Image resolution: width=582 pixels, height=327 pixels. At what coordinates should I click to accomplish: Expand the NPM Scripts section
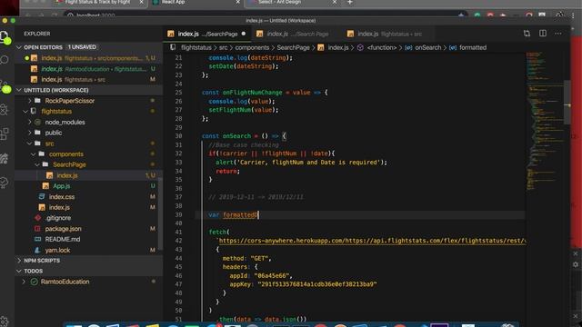click(x=19, y=261)
